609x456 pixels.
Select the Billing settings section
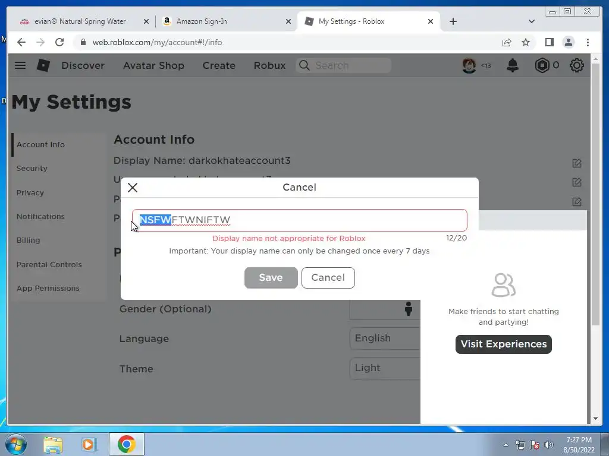(x=59, y=240)
